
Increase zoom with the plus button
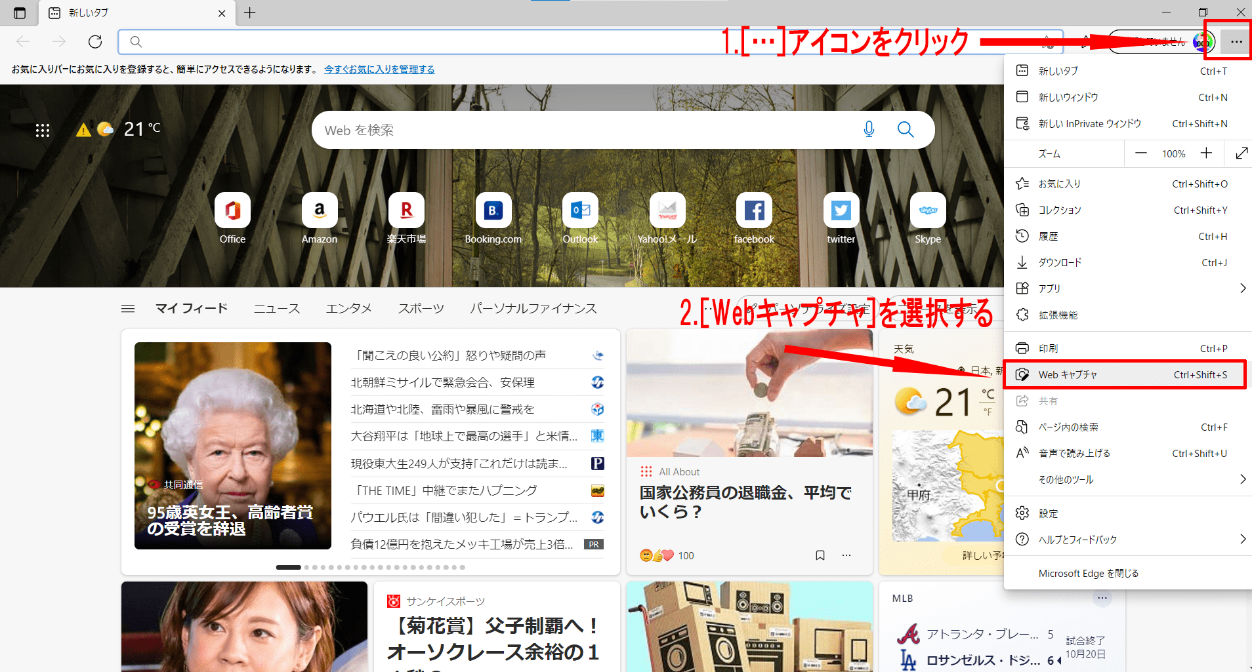(x=1206, y=153)
